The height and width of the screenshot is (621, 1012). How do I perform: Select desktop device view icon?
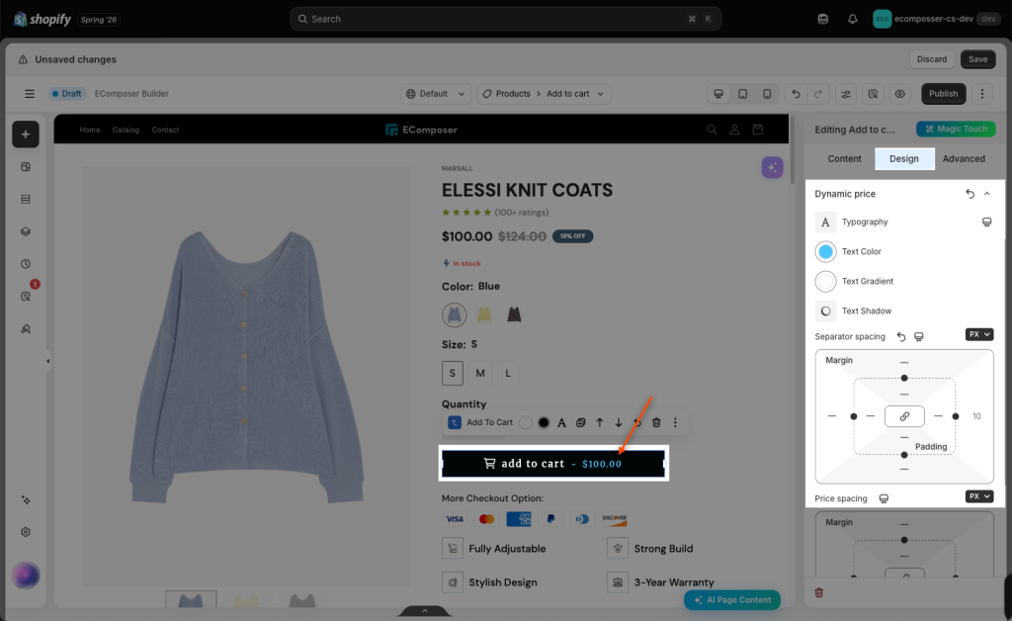717,94
